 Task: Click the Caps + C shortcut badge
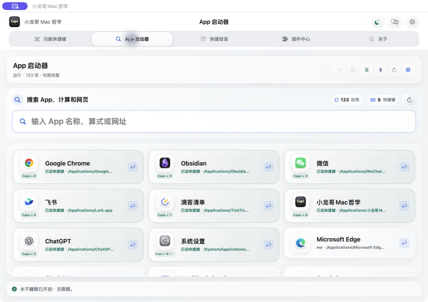click(x=29, y=254)
